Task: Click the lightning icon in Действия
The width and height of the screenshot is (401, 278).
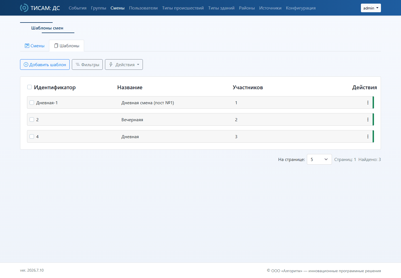Action: point(111,64)
